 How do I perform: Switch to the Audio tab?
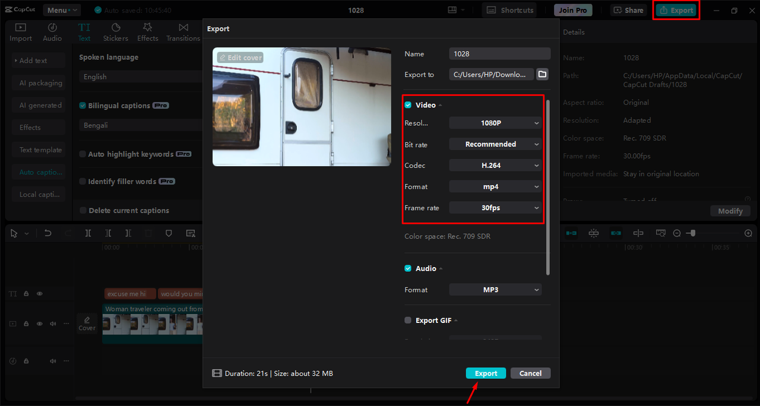tap(52, 32)
